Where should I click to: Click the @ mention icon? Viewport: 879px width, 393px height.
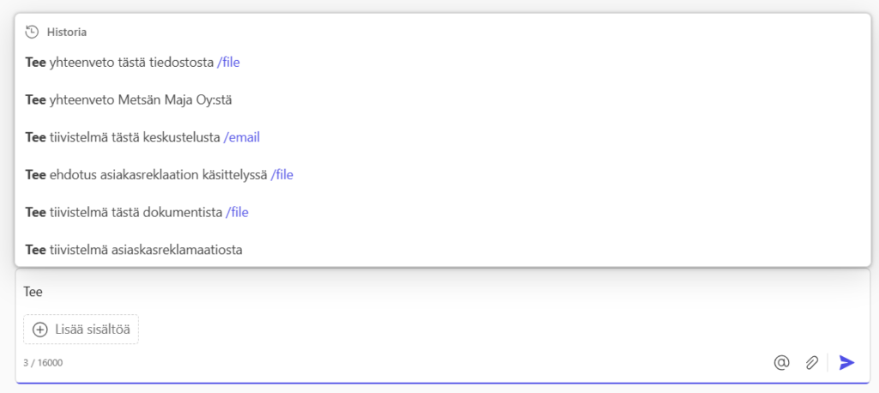781,363
